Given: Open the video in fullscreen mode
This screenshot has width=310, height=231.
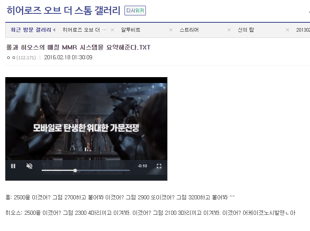Looking at the screenshot, I should coord(159,166).
